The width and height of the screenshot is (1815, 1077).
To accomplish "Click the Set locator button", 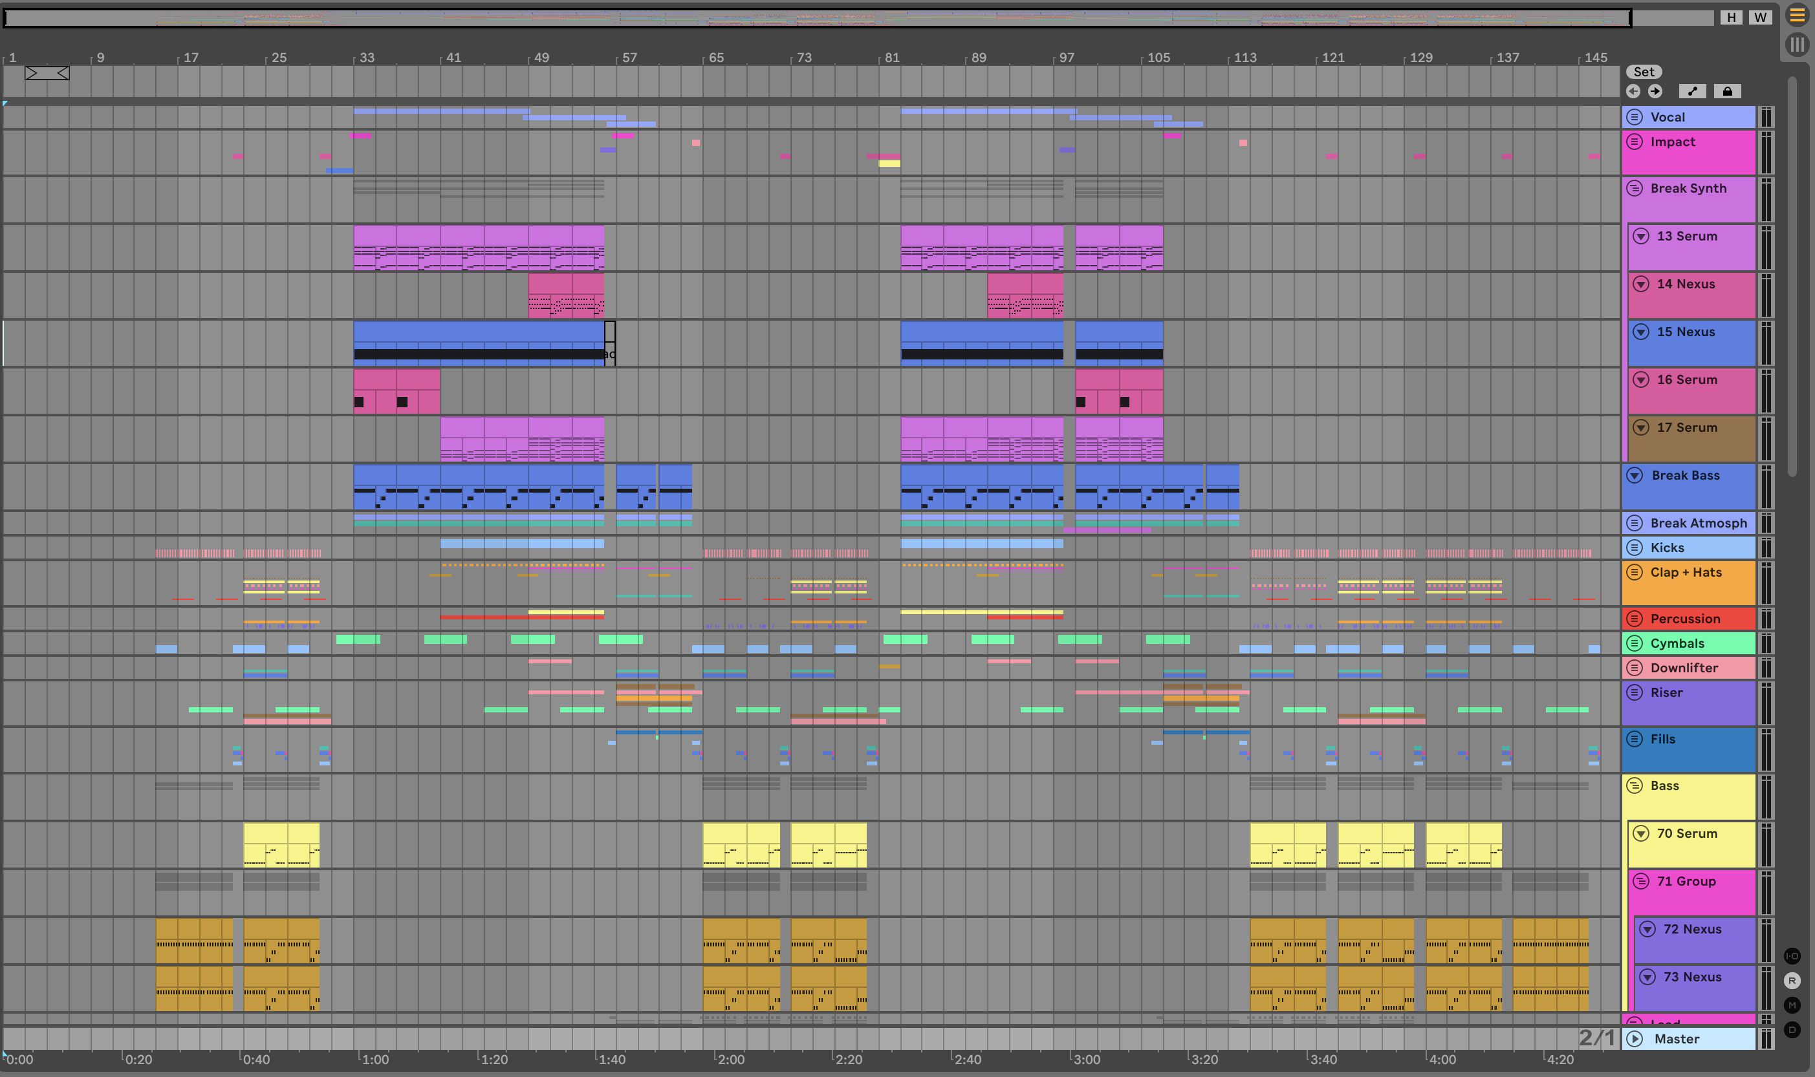I will (x=1644, y=72).
